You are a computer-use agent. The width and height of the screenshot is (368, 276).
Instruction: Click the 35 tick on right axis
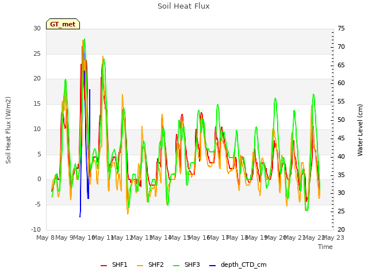coord(341,175)
